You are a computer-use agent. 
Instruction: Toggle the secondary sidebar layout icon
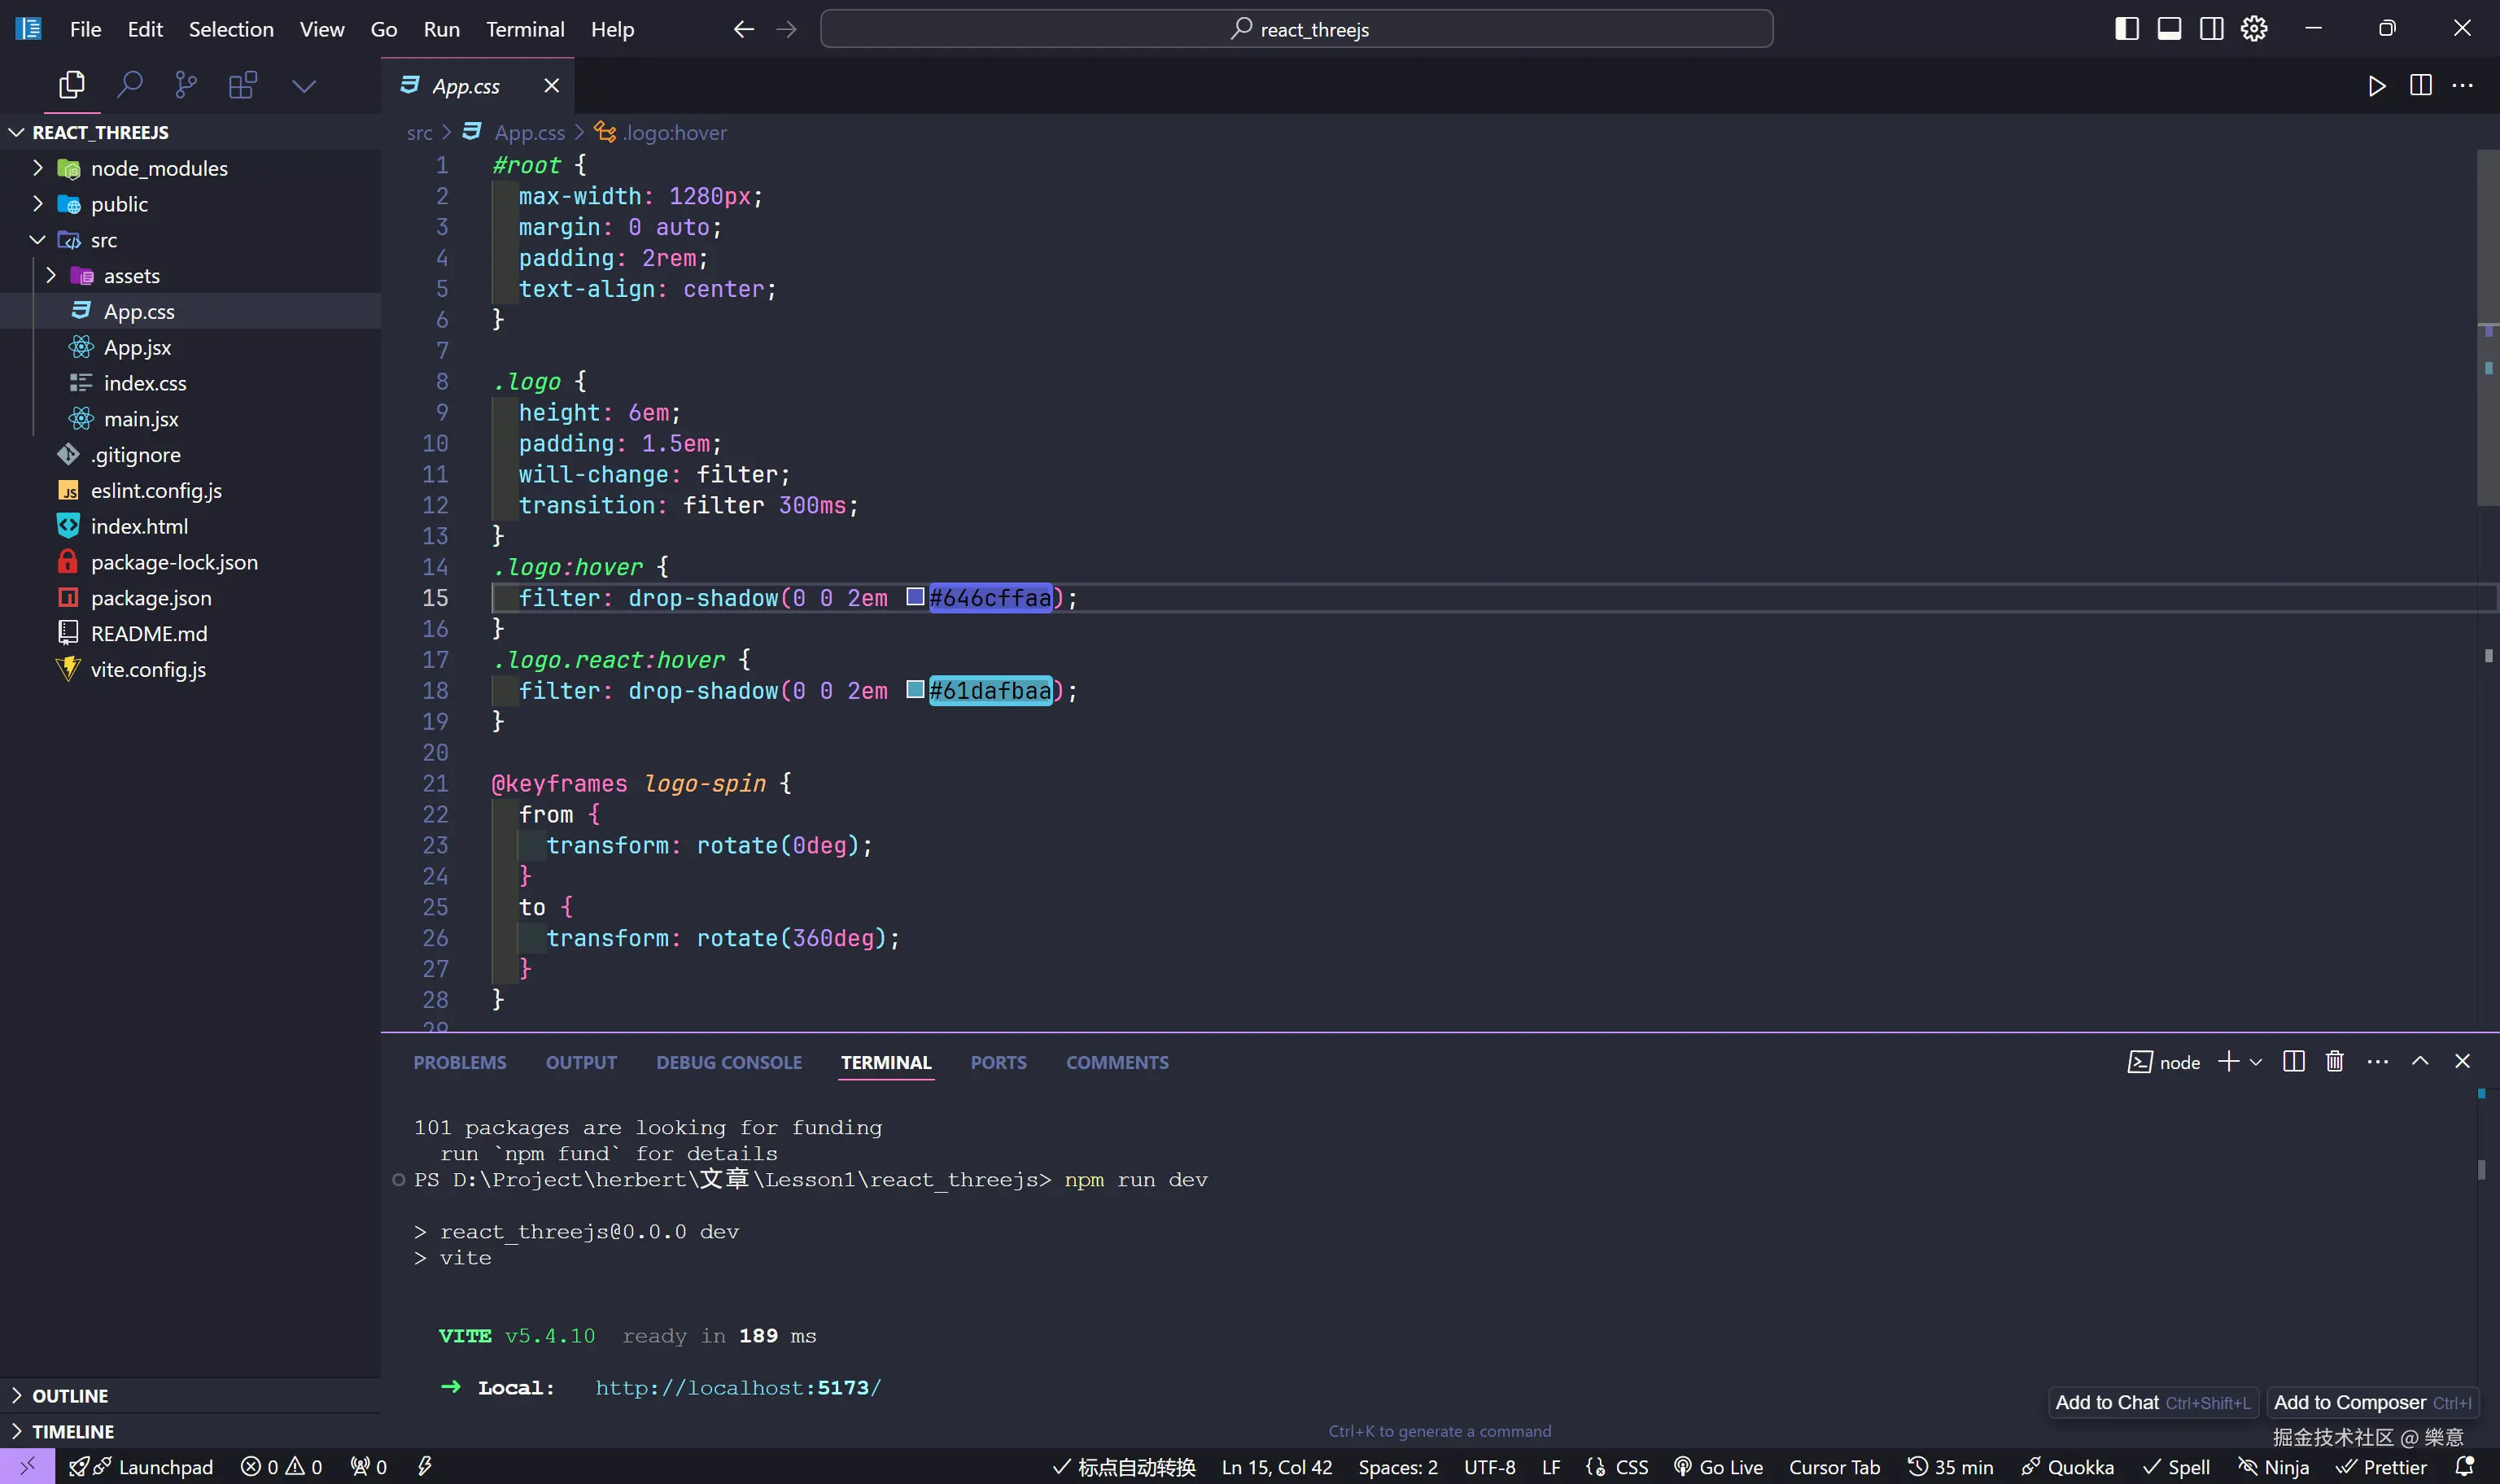2212,29
